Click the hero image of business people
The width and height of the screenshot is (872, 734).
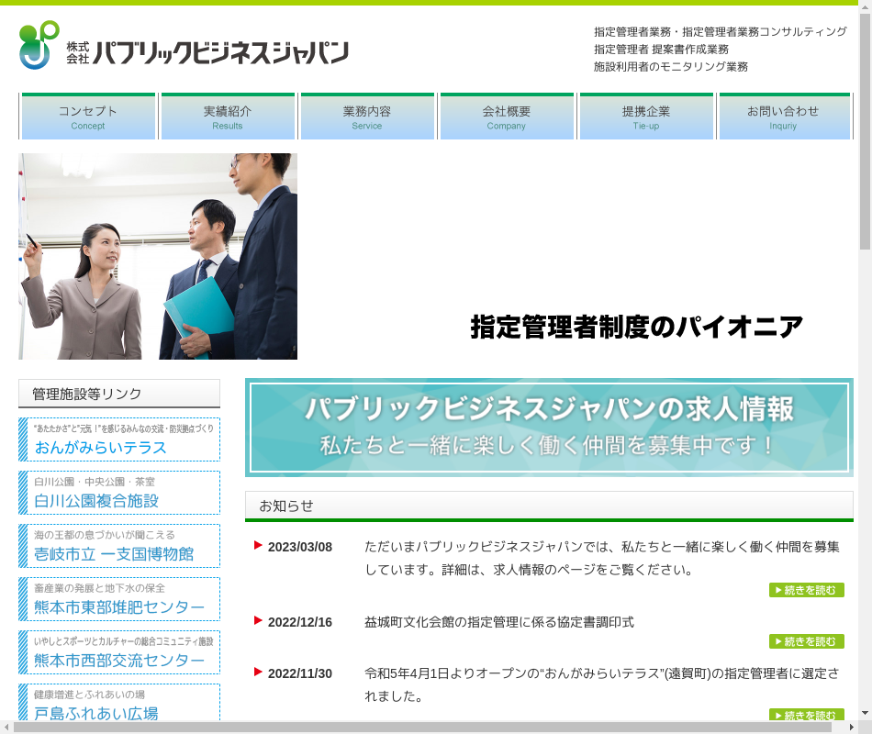158,257
